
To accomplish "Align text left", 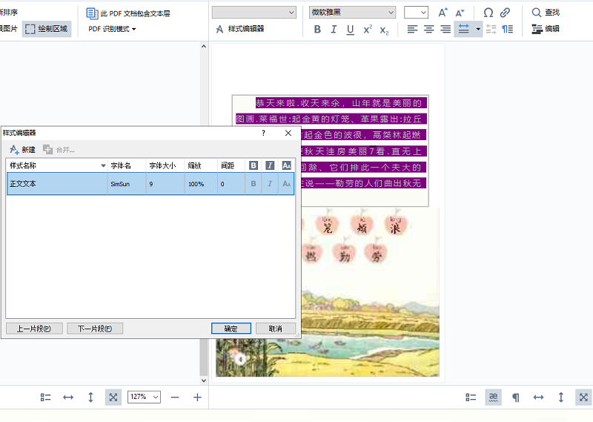I will [x=412, y=29].
